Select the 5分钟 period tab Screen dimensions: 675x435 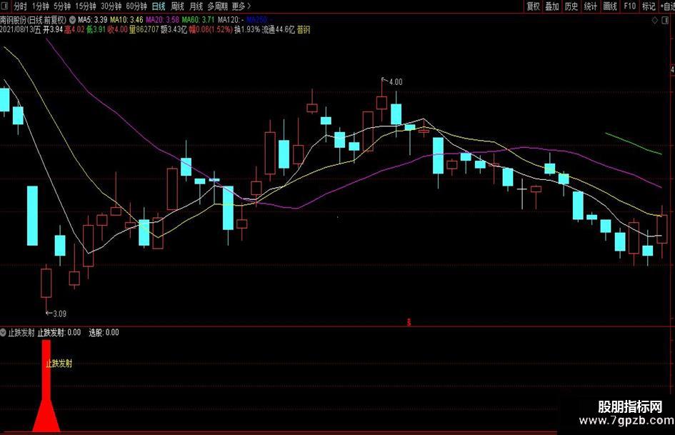click(x=62, y=6)
